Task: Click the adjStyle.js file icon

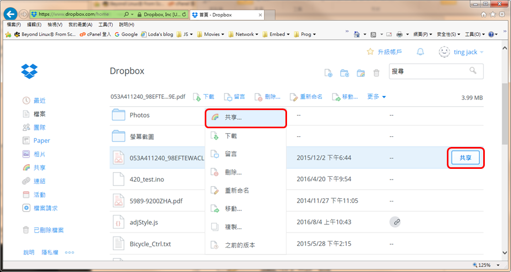Action: [x=118, y=222]
